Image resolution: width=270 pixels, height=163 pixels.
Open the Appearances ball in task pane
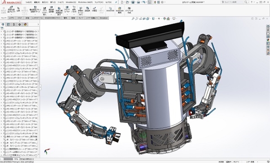click(x=268, y=40)
